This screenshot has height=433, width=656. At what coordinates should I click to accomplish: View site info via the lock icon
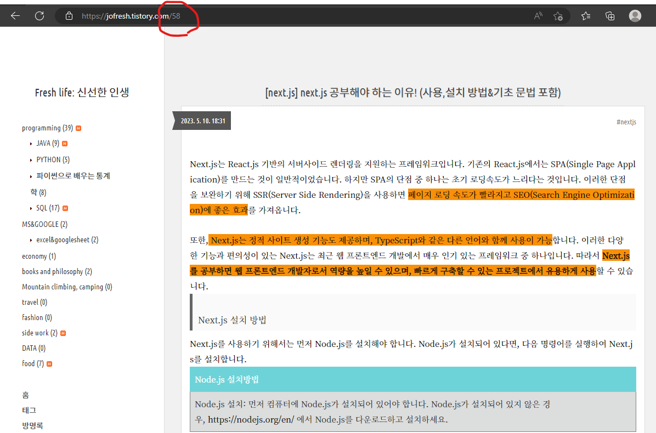(69, 16)
